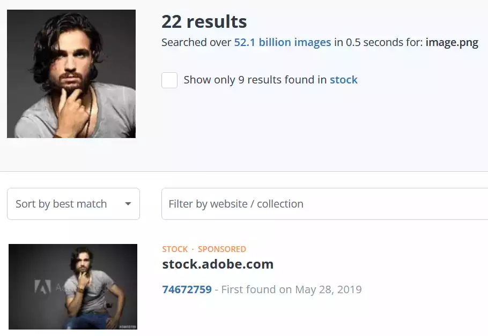Click the "Show only 9 results found in" label
The height and width of the screenshot is (336, 488).
[x=255, y=80]
